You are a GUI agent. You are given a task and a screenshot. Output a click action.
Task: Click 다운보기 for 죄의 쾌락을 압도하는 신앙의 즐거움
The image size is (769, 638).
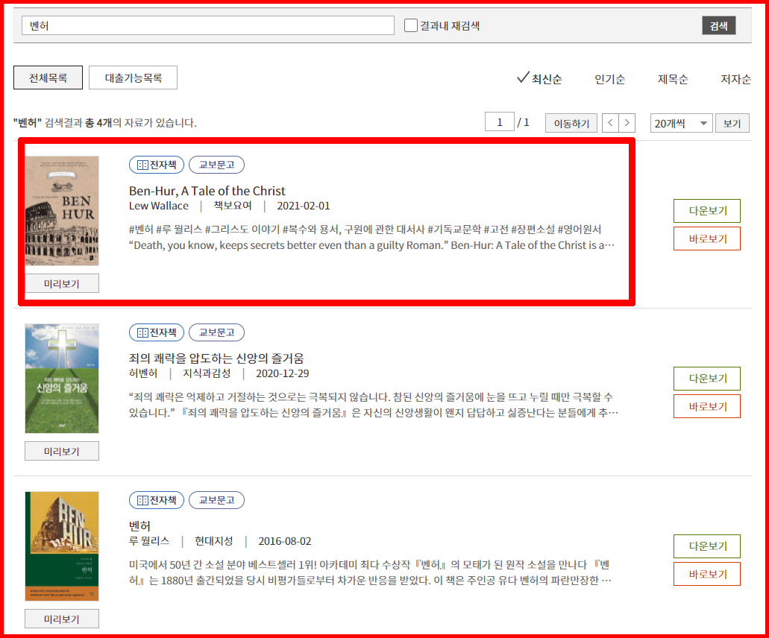click(x=706, y=379)
